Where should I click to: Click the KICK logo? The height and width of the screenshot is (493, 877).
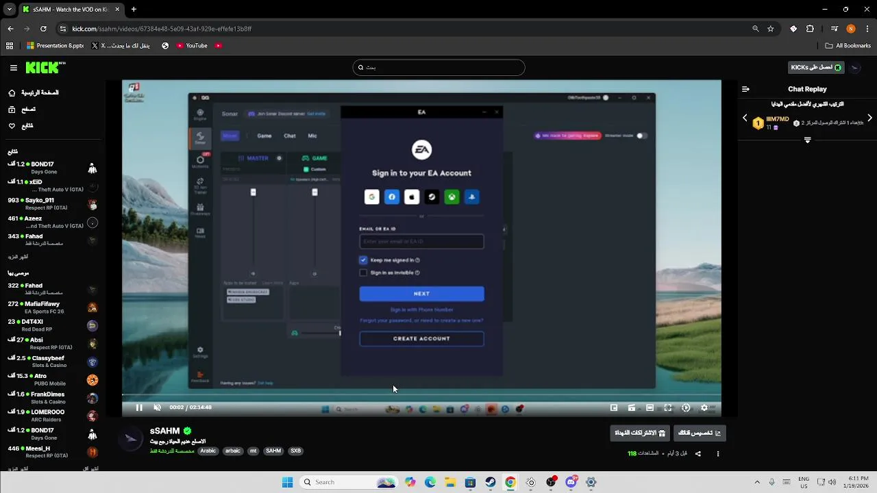[x=45, y=67]
